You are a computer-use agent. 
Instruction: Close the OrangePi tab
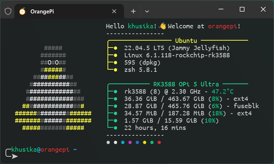click(x=114, y=11)
